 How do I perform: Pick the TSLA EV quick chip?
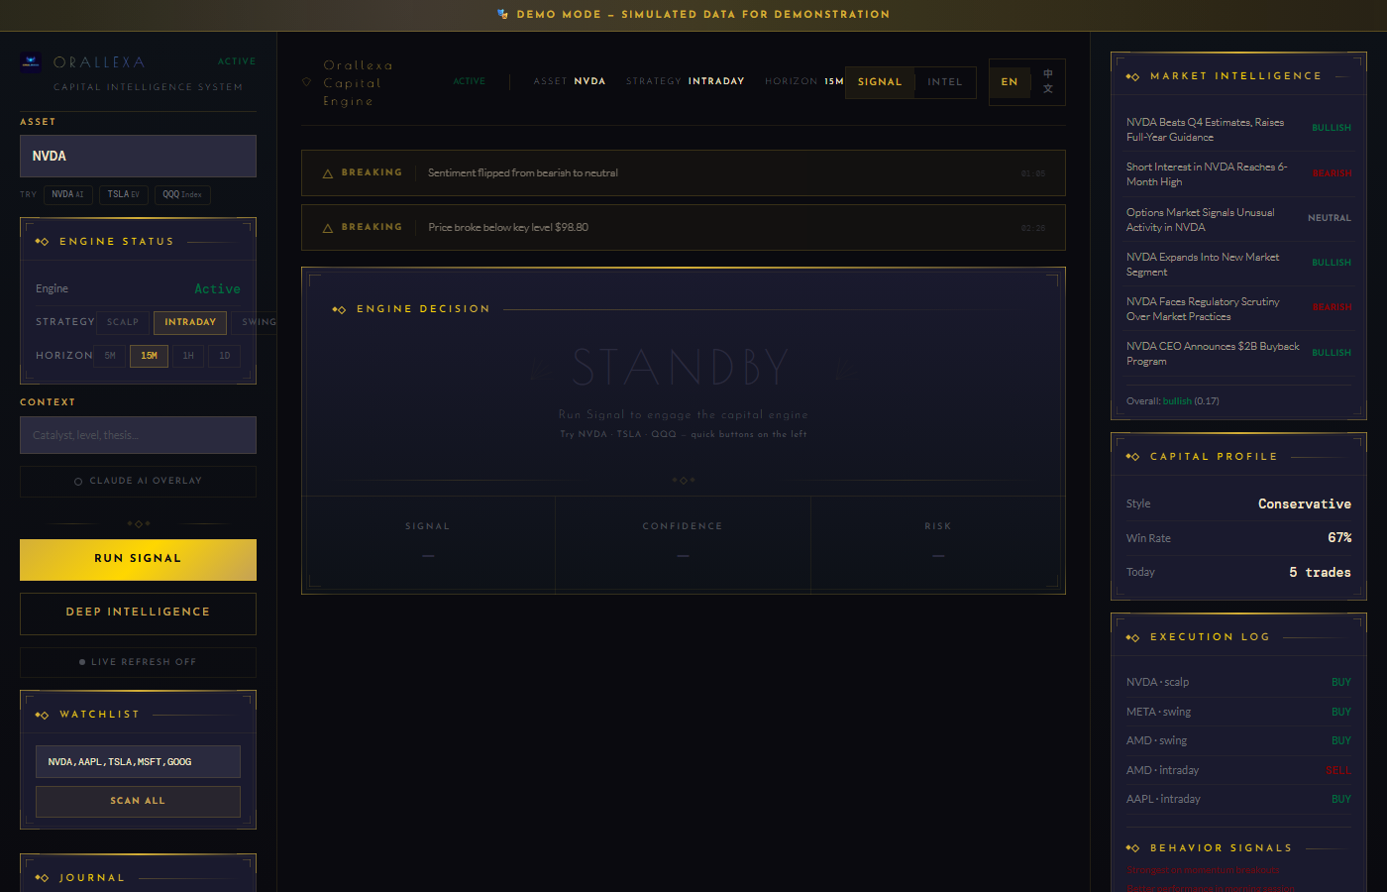point(124,194)
